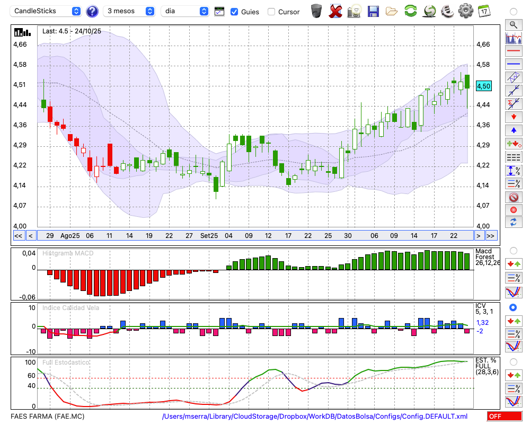The height and width of the screenshot is (424, 530).
Task: Open the 'dia' interval dropdown
Action: point(185,11)
